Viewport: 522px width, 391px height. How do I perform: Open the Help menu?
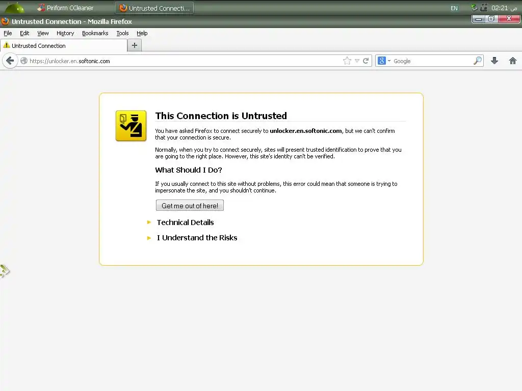(x=142, y=33)
